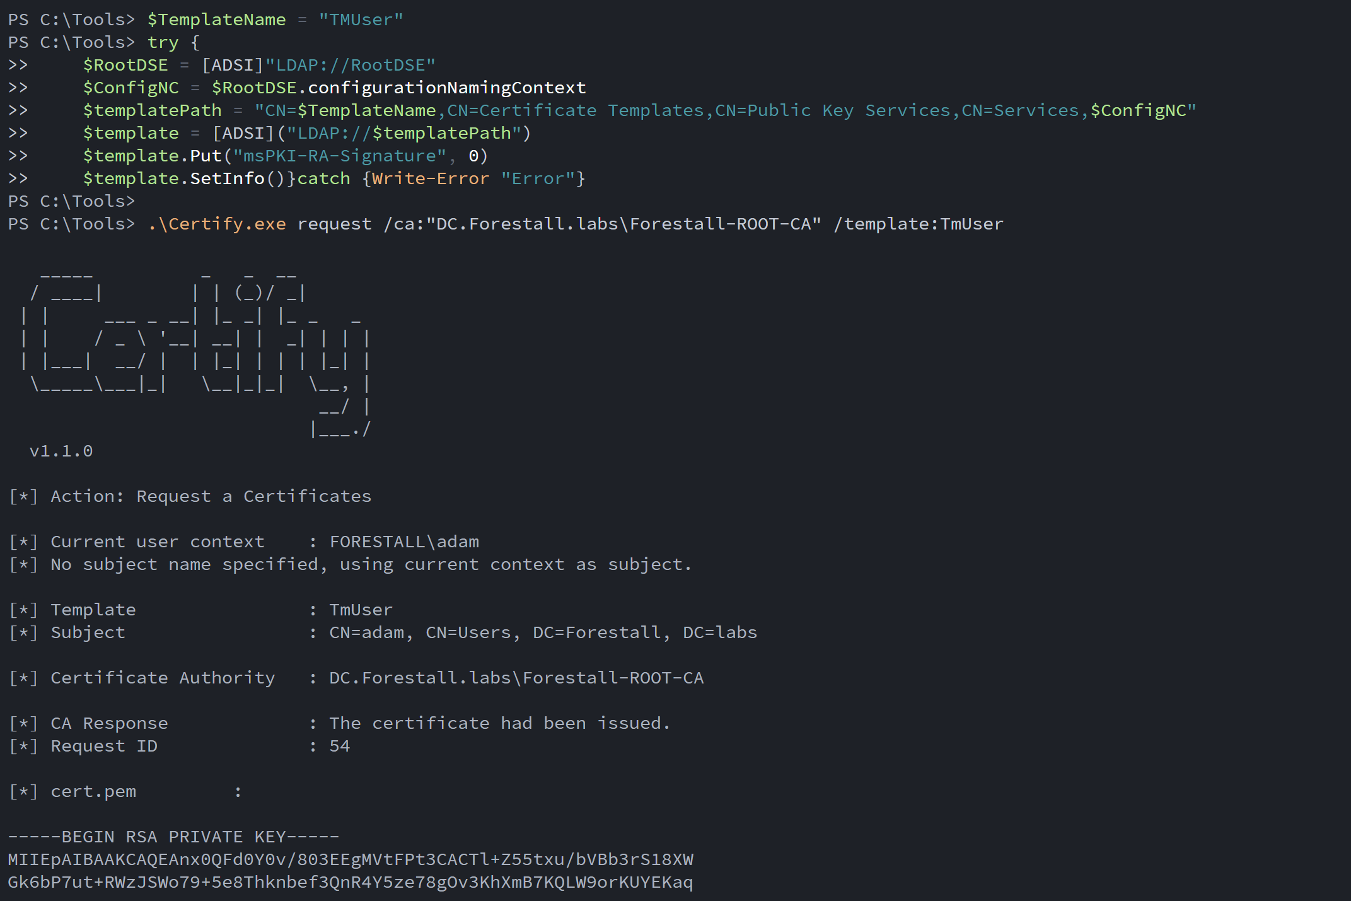This screenshot has width=1351, height=901.
Task: Click the "TMUser" string value
Action: 360,20
